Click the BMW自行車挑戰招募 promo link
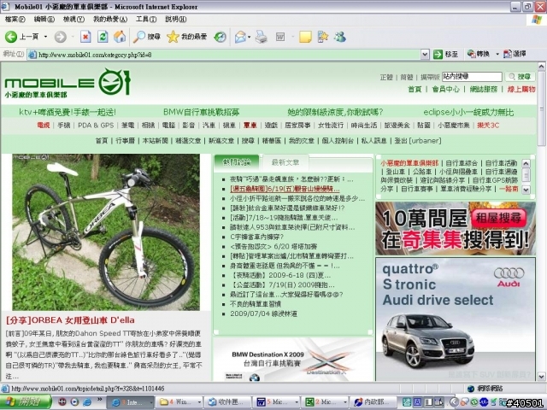This screenshot has height=410, width=547. pos(202,112)
